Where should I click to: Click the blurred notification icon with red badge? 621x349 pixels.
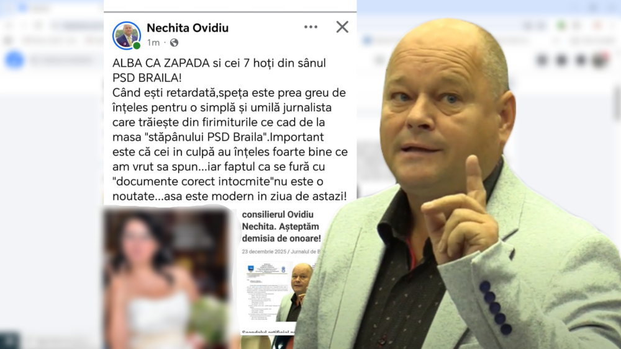coord(600,60)
